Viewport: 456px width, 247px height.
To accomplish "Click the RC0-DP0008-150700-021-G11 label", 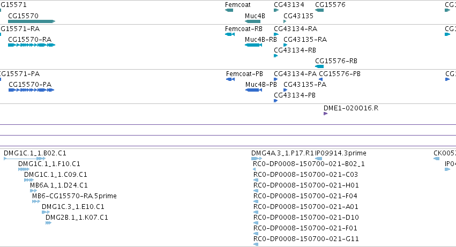I will tap(306, 239).
